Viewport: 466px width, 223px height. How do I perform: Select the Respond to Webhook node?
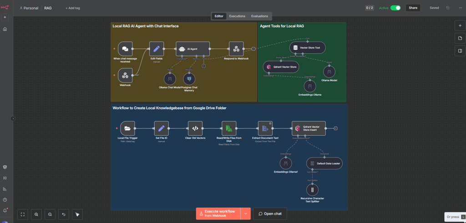point(236,49)
